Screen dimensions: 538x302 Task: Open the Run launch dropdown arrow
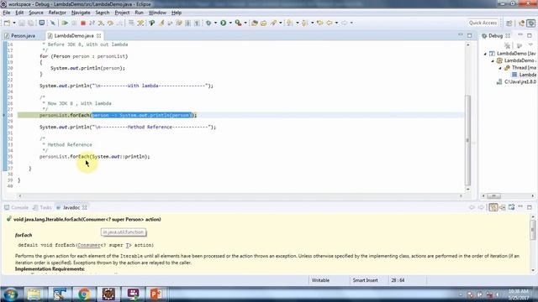tap(230, 23)
